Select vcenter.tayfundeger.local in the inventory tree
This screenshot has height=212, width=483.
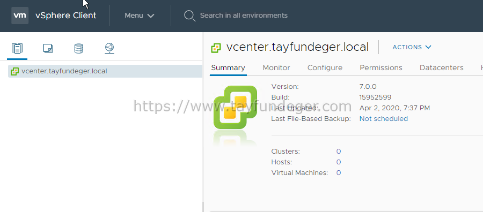coord(105,71)
